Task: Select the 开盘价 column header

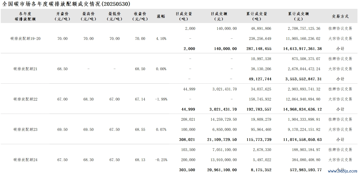Action: tap(62, 16)
